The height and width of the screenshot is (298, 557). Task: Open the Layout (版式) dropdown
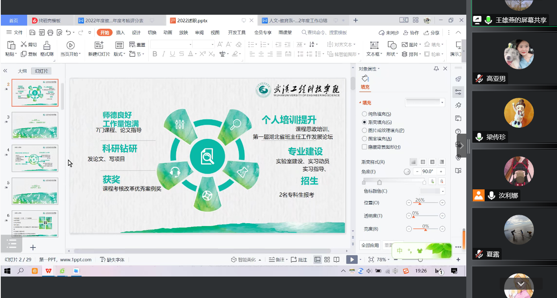[119, 54]
